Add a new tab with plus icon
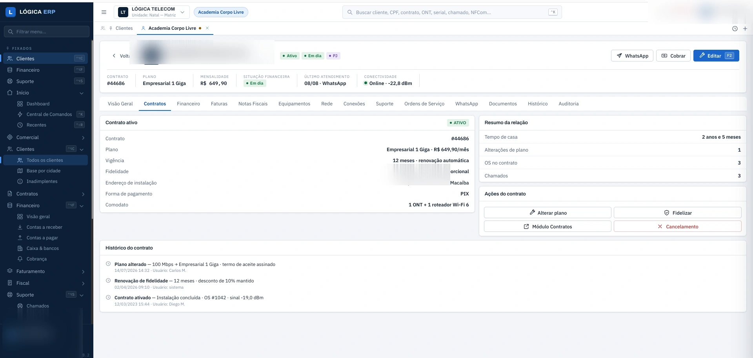The height and width of the screenshot is (358, 753). [x=745, y=29]
